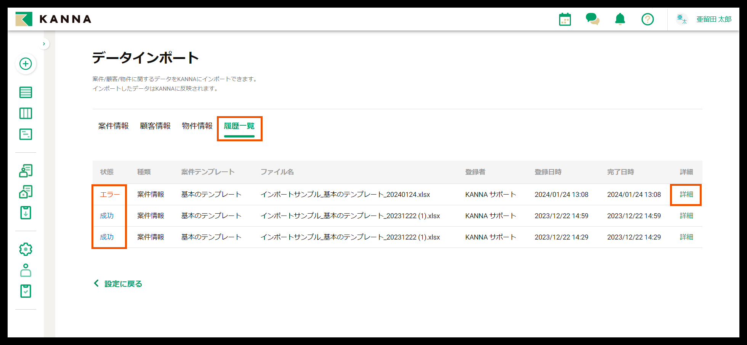Open the calendar icon in the header

pyautogui.click(x=564, y=19)
